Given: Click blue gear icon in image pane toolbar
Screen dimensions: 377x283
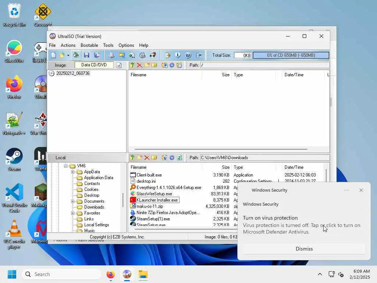Looking at the screenshot, I should [x=172, y=65].
